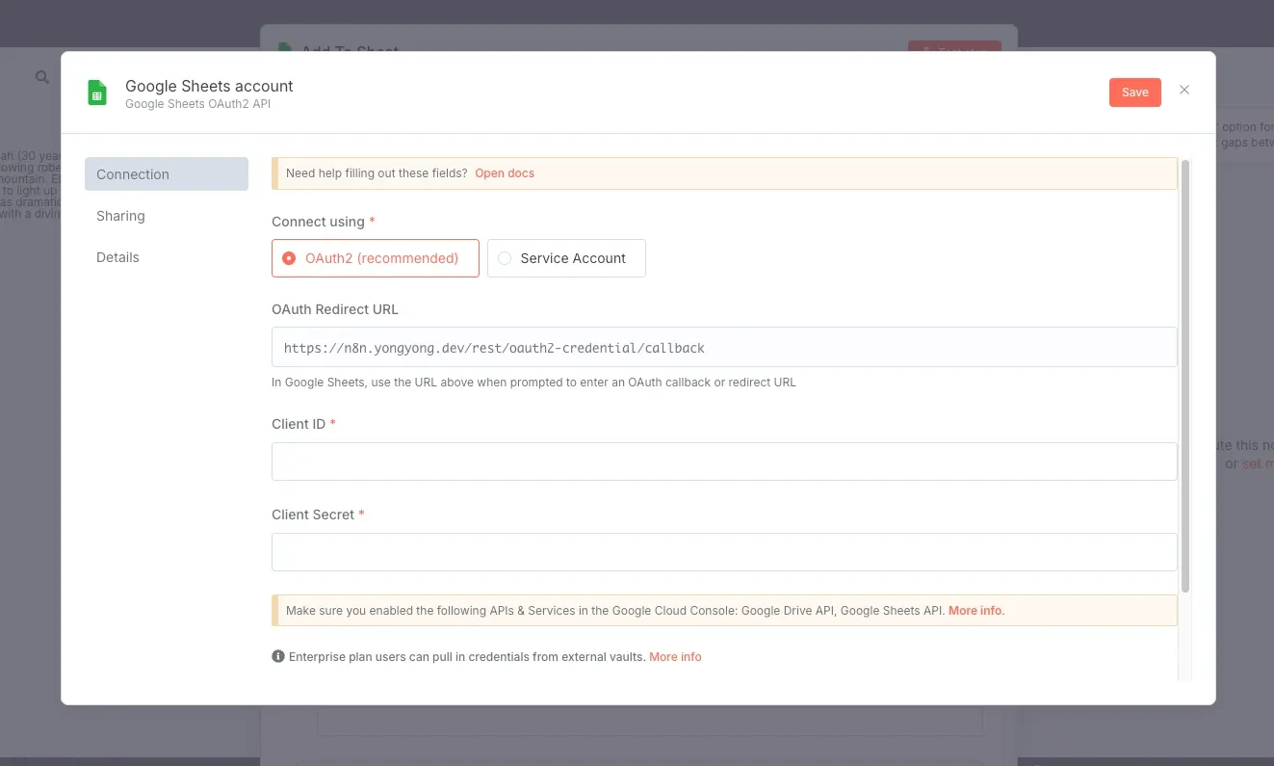The height and width of the screenshot is (766, 1274).
Task: Click the Google Sheets account title to rename
Action: [x=209, y=86]
